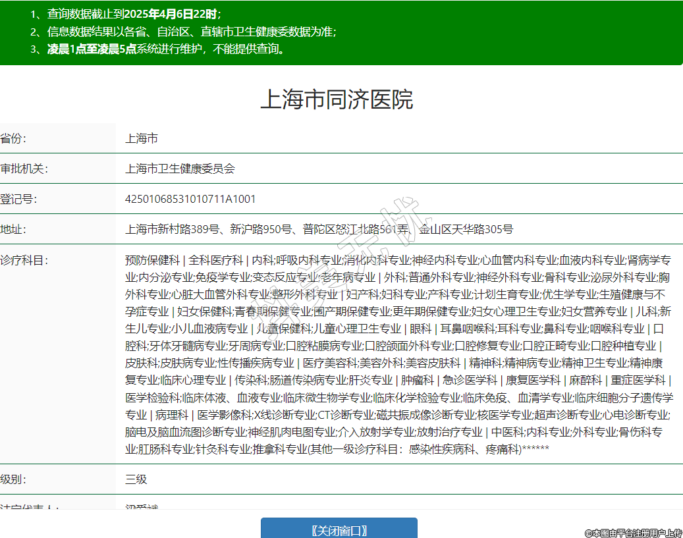Click the address starting with 上海市新村路389号
Image resolution: width=683 pixels, height=538 pixels.
click(319, 229)
